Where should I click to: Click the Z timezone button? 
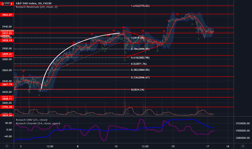pos(7,146)
